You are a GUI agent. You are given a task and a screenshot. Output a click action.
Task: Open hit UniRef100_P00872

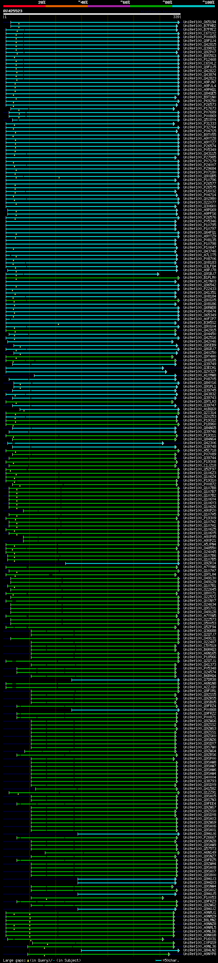pos(199,484)
